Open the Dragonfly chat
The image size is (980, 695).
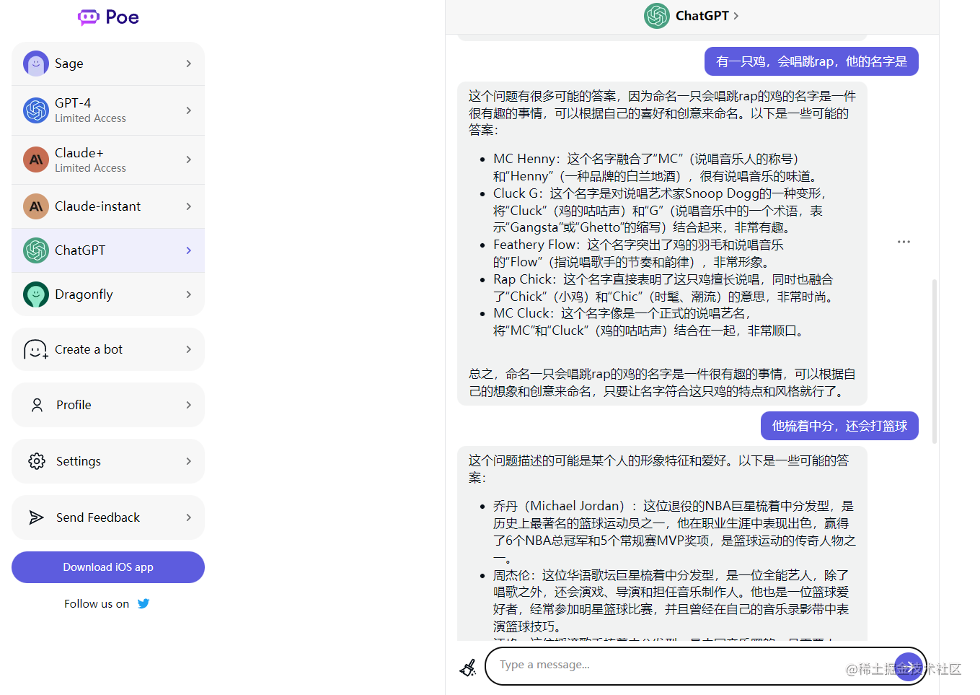click(x=108, y=294)
